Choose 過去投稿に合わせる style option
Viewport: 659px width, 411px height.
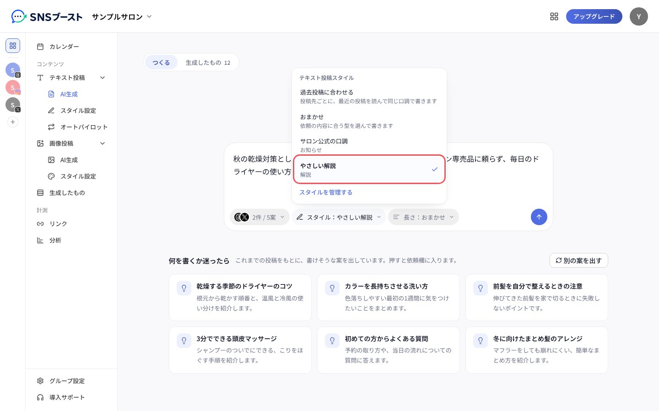369,96
